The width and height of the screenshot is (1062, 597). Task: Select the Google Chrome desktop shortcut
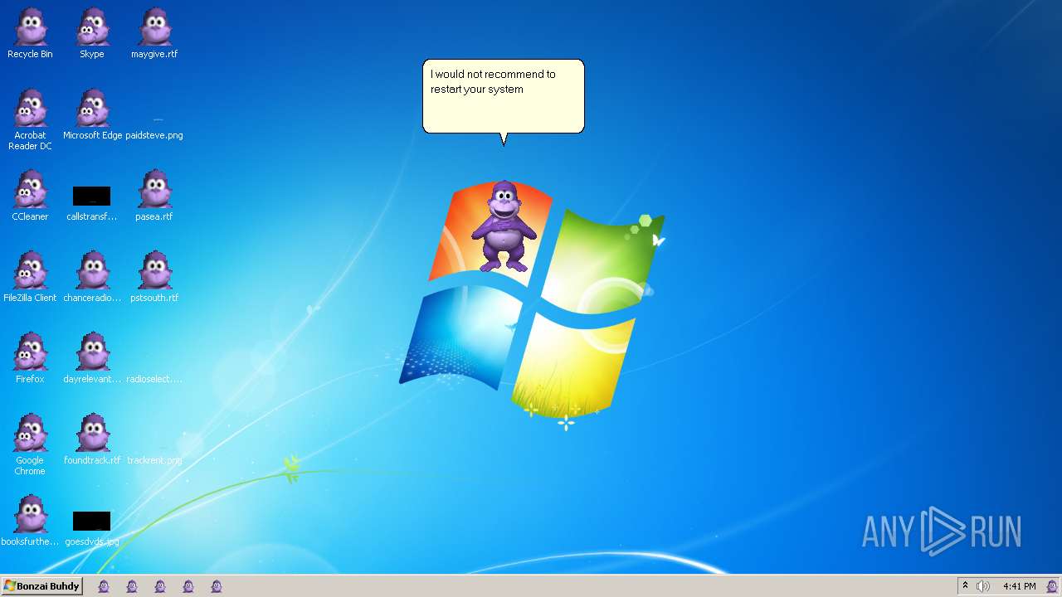(x=30, y=445)
